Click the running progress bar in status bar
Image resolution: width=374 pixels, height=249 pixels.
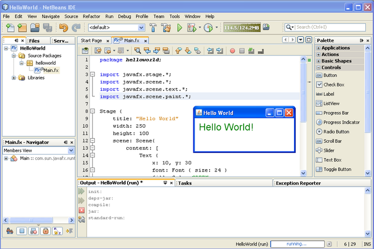[x=297, y=244]
